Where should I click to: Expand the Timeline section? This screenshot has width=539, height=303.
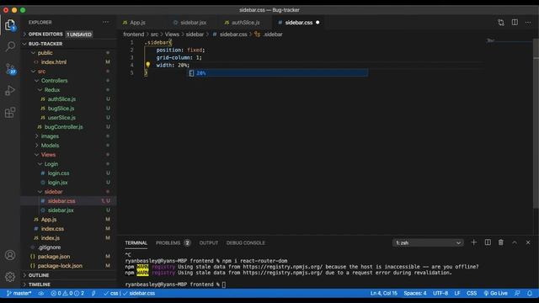click(40, 284)
